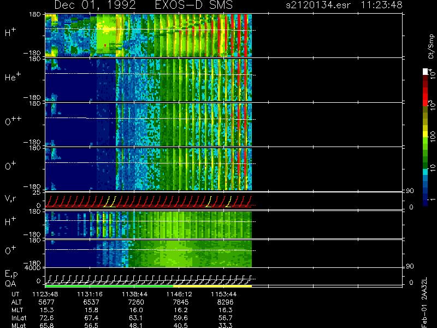Click the "ALT" row label
Image resolution: width=437 pixels, height=328 pixels.
coord(16,302)
